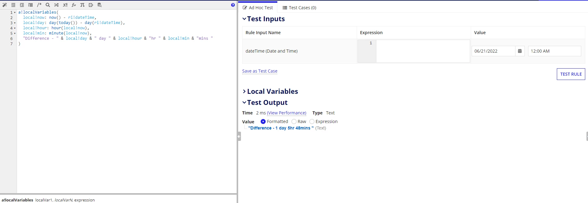Click the panel splitter collapse arrow
The width and height of the screenshot is (588, 203).
click(239, 136)
